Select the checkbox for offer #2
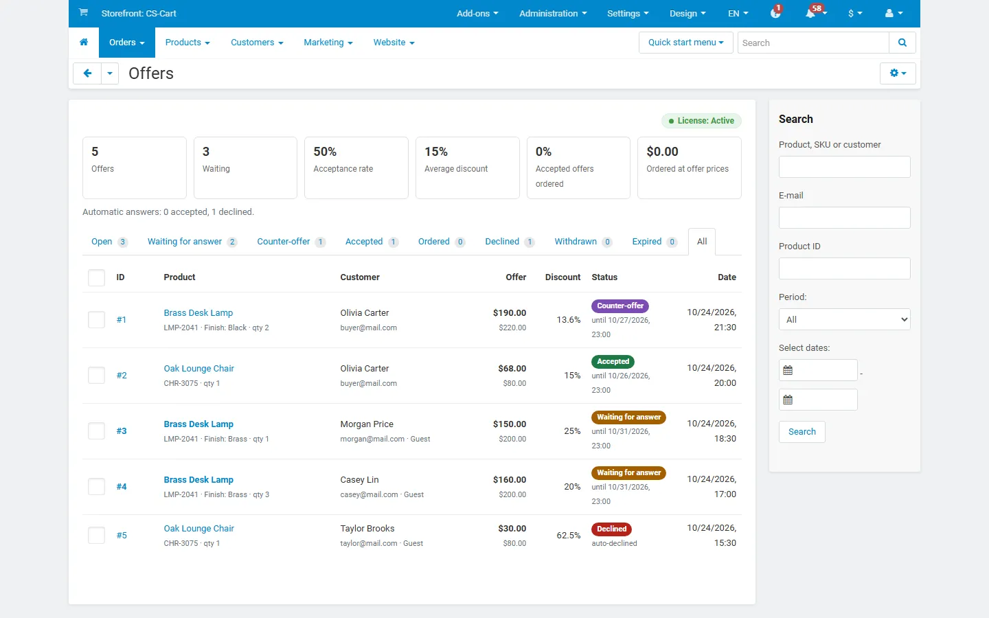Image resolution: width=989 pixels, height=618 pixels. [97, 376]
